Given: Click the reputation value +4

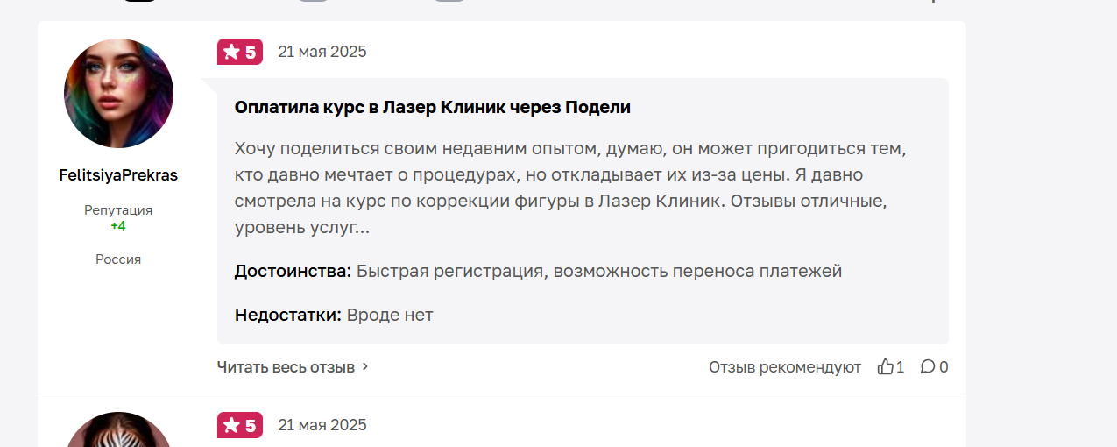Looking at the screenshot, I should coord(118,226).
